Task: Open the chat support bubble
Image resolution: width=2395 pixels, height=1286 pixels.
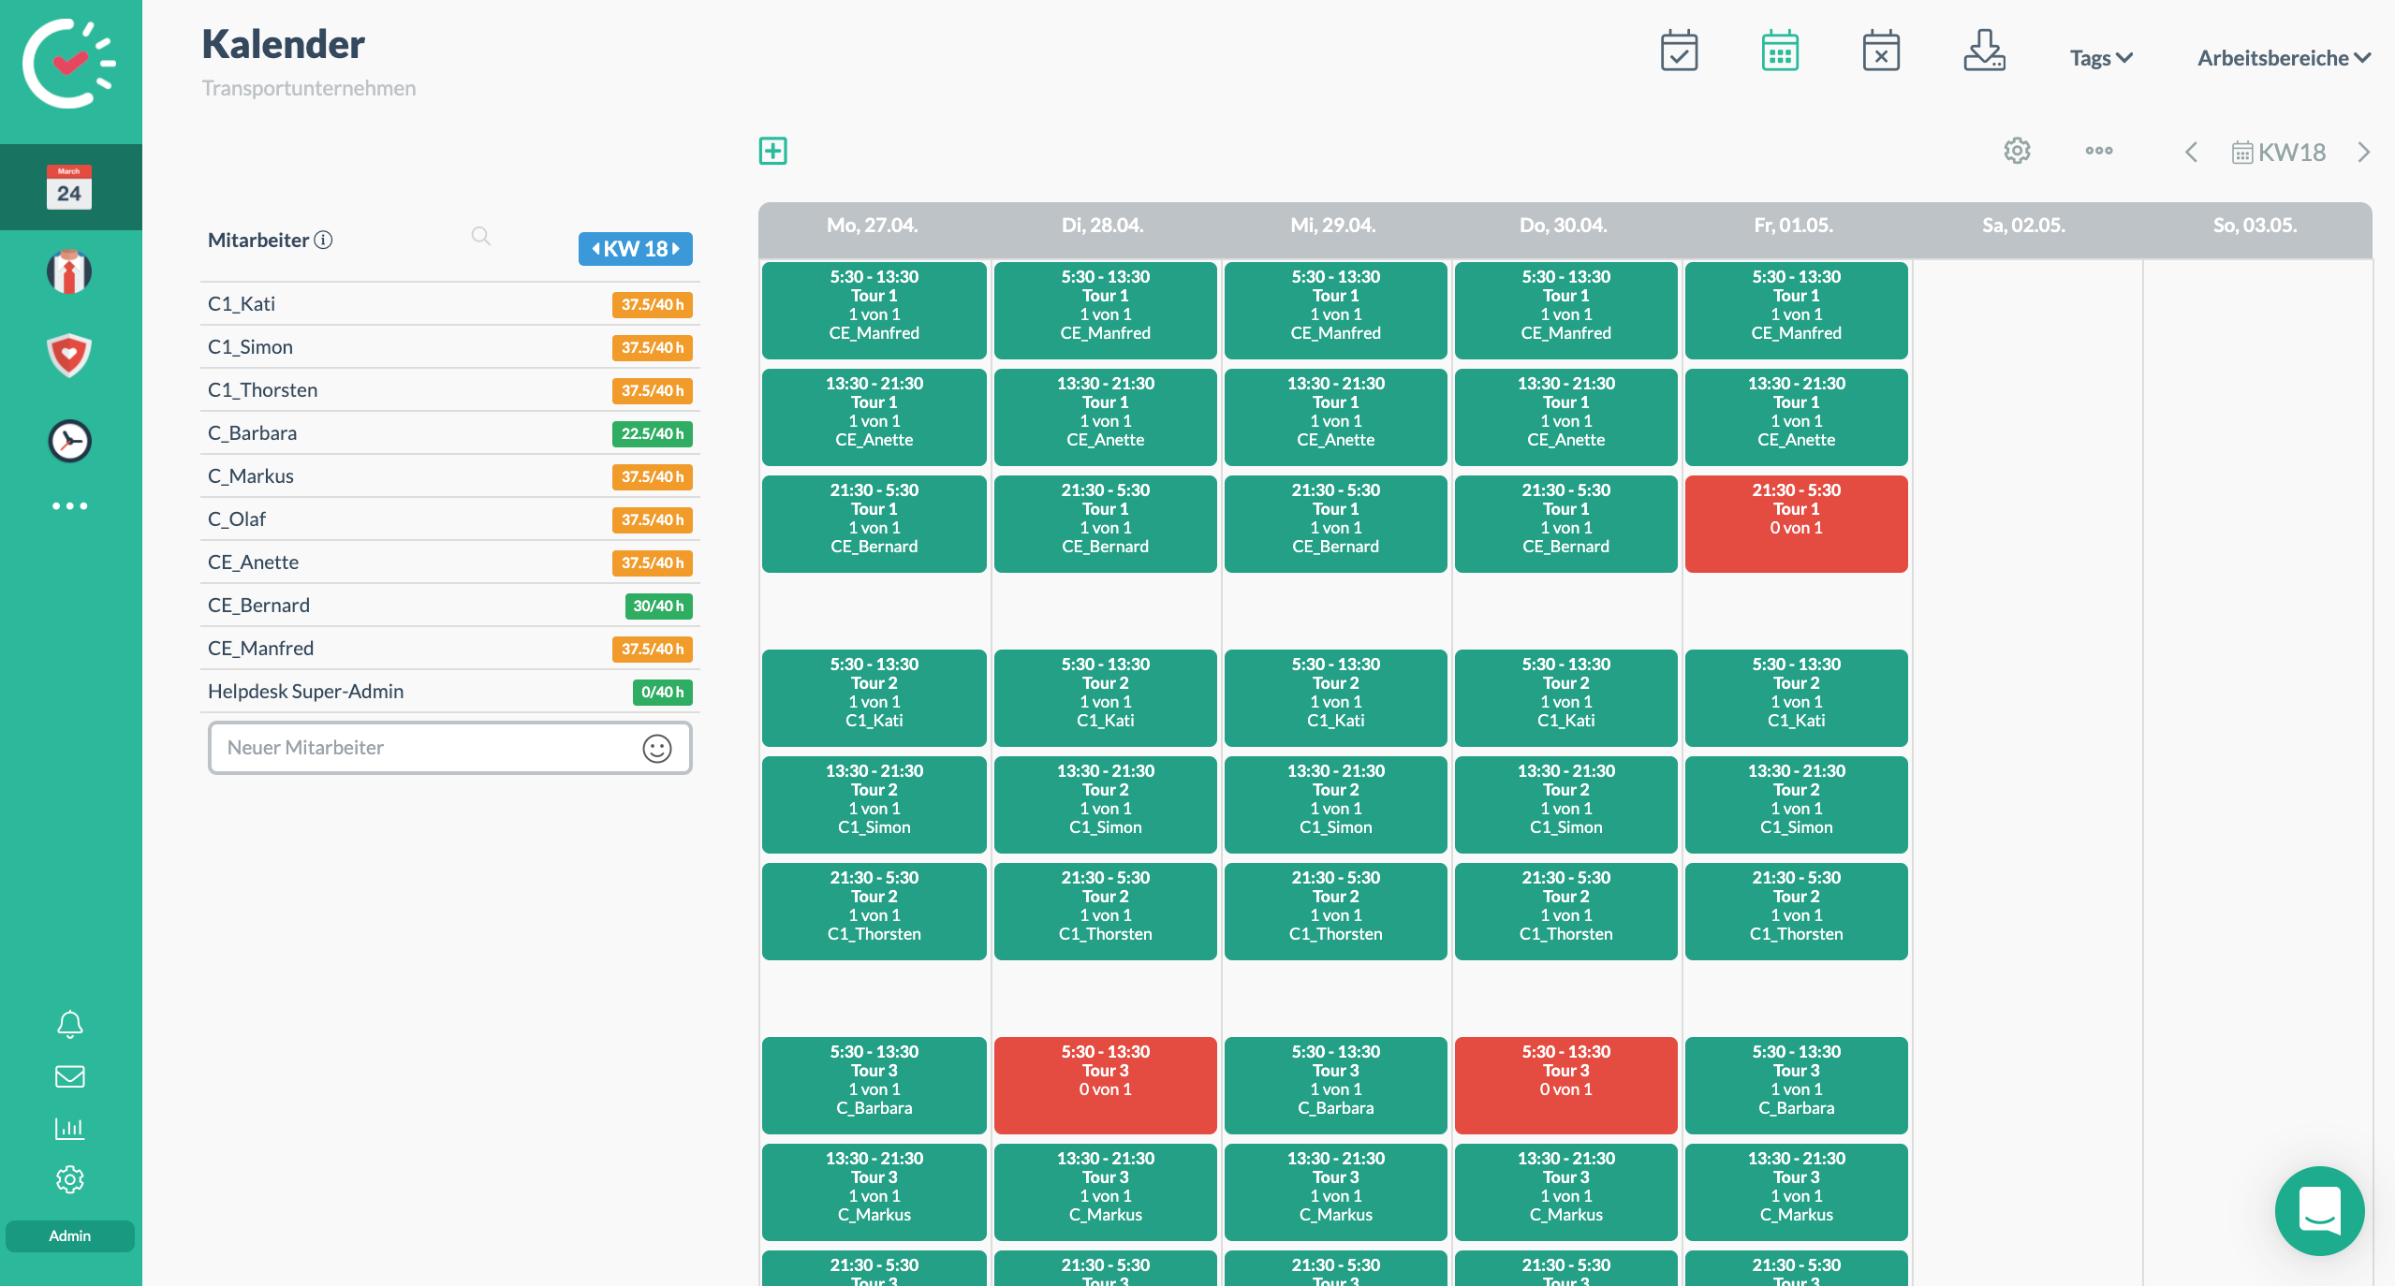Action: (x=2319, y=1211)
